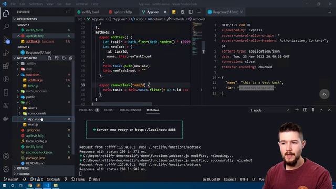Open editor group more actions ellipsis
This screenshot has width=336, height=189.
(198, 12)
